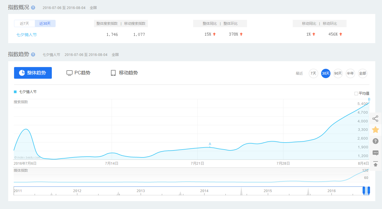Choose the 7天 time range button
The height and width of the screenshot is (209, 382).
(313, 73)
